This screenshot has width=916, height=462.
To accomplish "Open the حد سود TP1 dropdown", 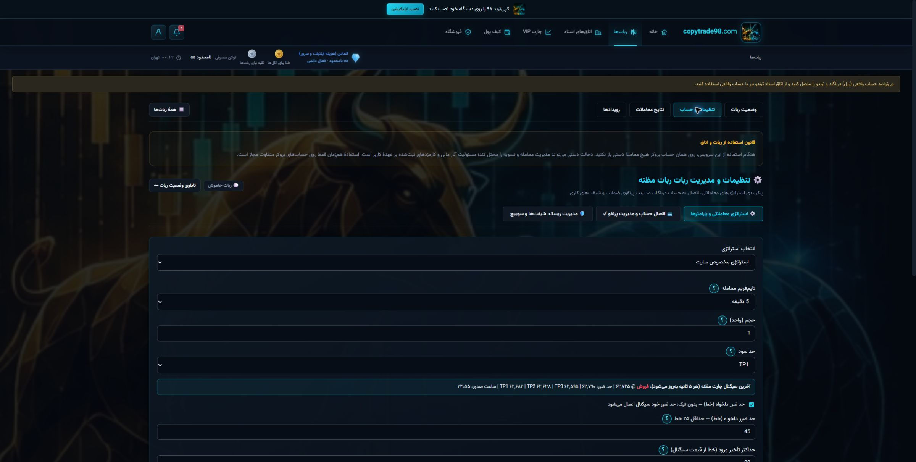I will (456, 365).
